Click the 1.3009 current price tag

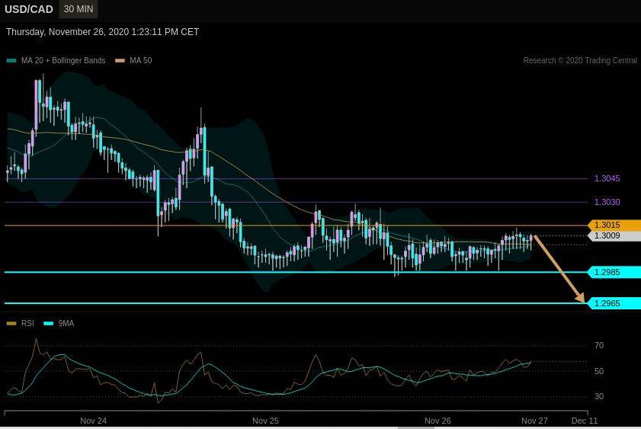pos(614,235)
